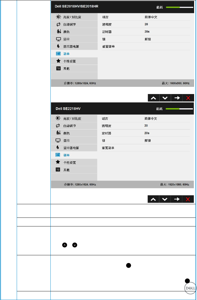Click the brightness sun icon in SE2218HV menu

(58, 118)
